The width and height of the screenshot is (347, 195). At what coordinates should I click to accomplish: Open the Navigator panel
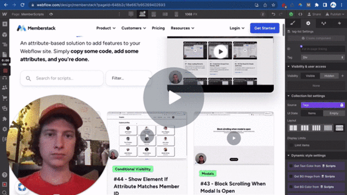point(5,45)
